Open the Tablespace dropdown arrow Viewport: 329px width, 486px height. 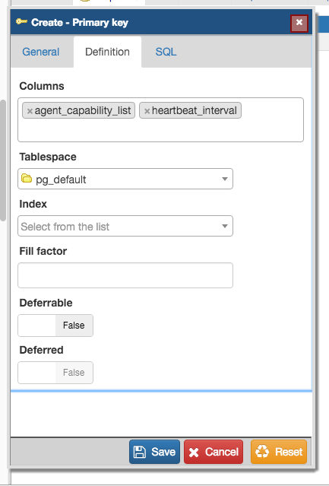pos(225,179)
